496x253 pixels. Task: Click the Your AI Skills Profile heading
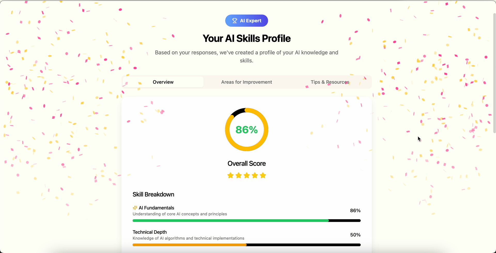246,38
